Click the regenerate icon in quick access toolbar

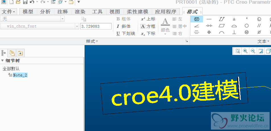click(53, 2)
